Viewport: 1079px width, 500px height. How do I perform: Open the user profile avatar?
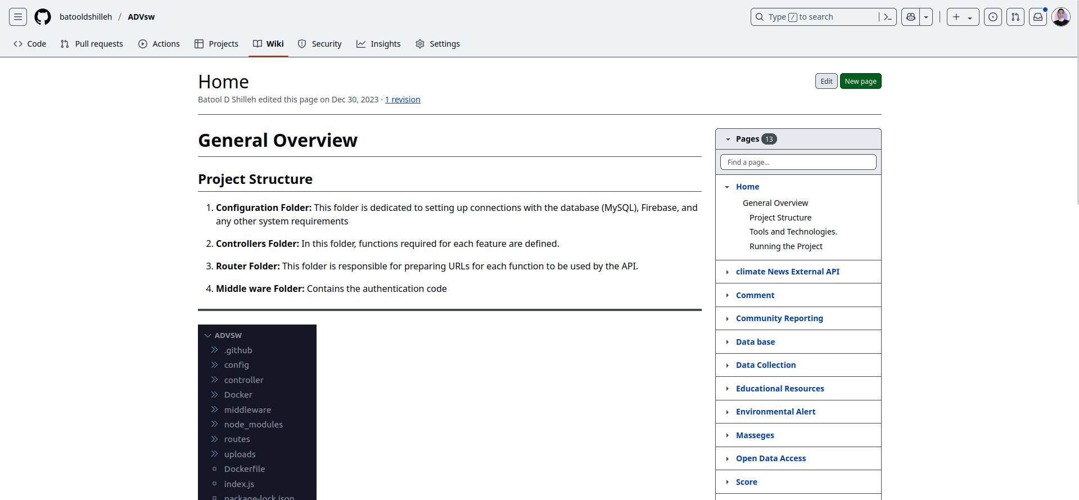click(x=1061, y=17)
